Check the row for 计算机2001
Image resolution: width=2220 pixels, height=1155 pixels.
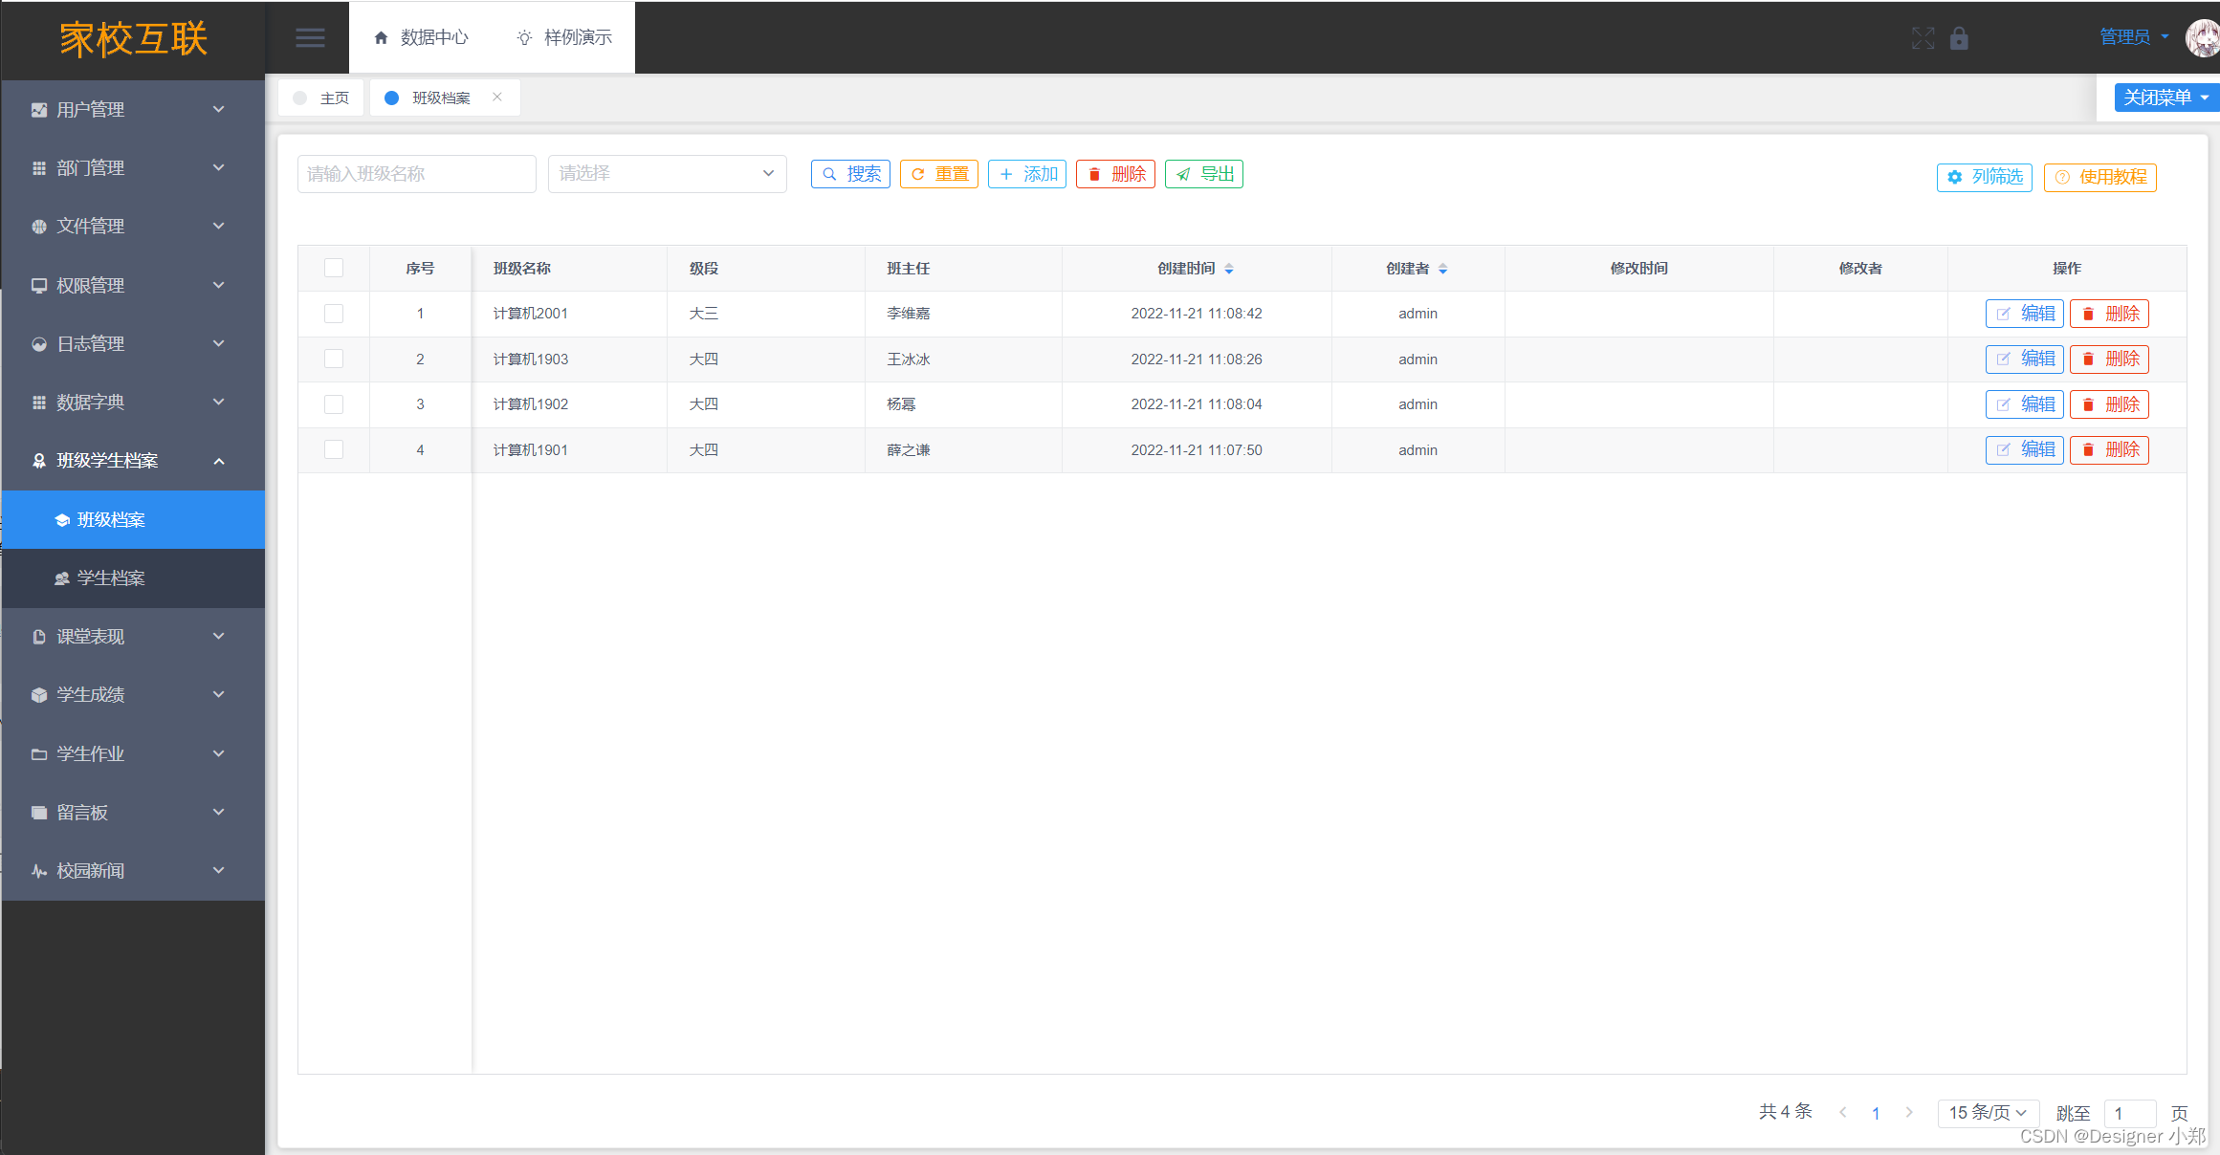pyautogui.click(x=334, y=314)
